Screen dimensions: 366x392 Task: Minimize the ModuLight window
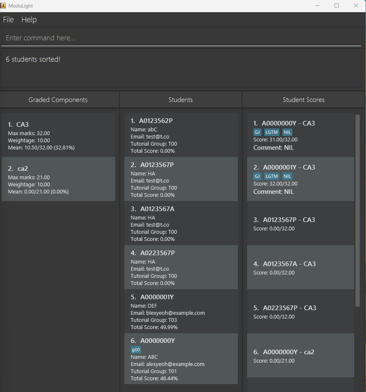click(317, 5)
